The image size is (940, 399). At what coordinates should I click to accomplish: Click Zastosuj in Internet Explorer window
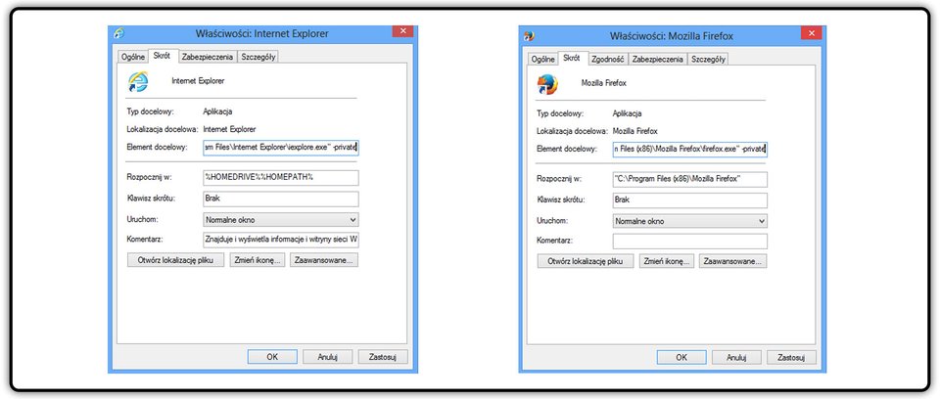tap(383, 357)
